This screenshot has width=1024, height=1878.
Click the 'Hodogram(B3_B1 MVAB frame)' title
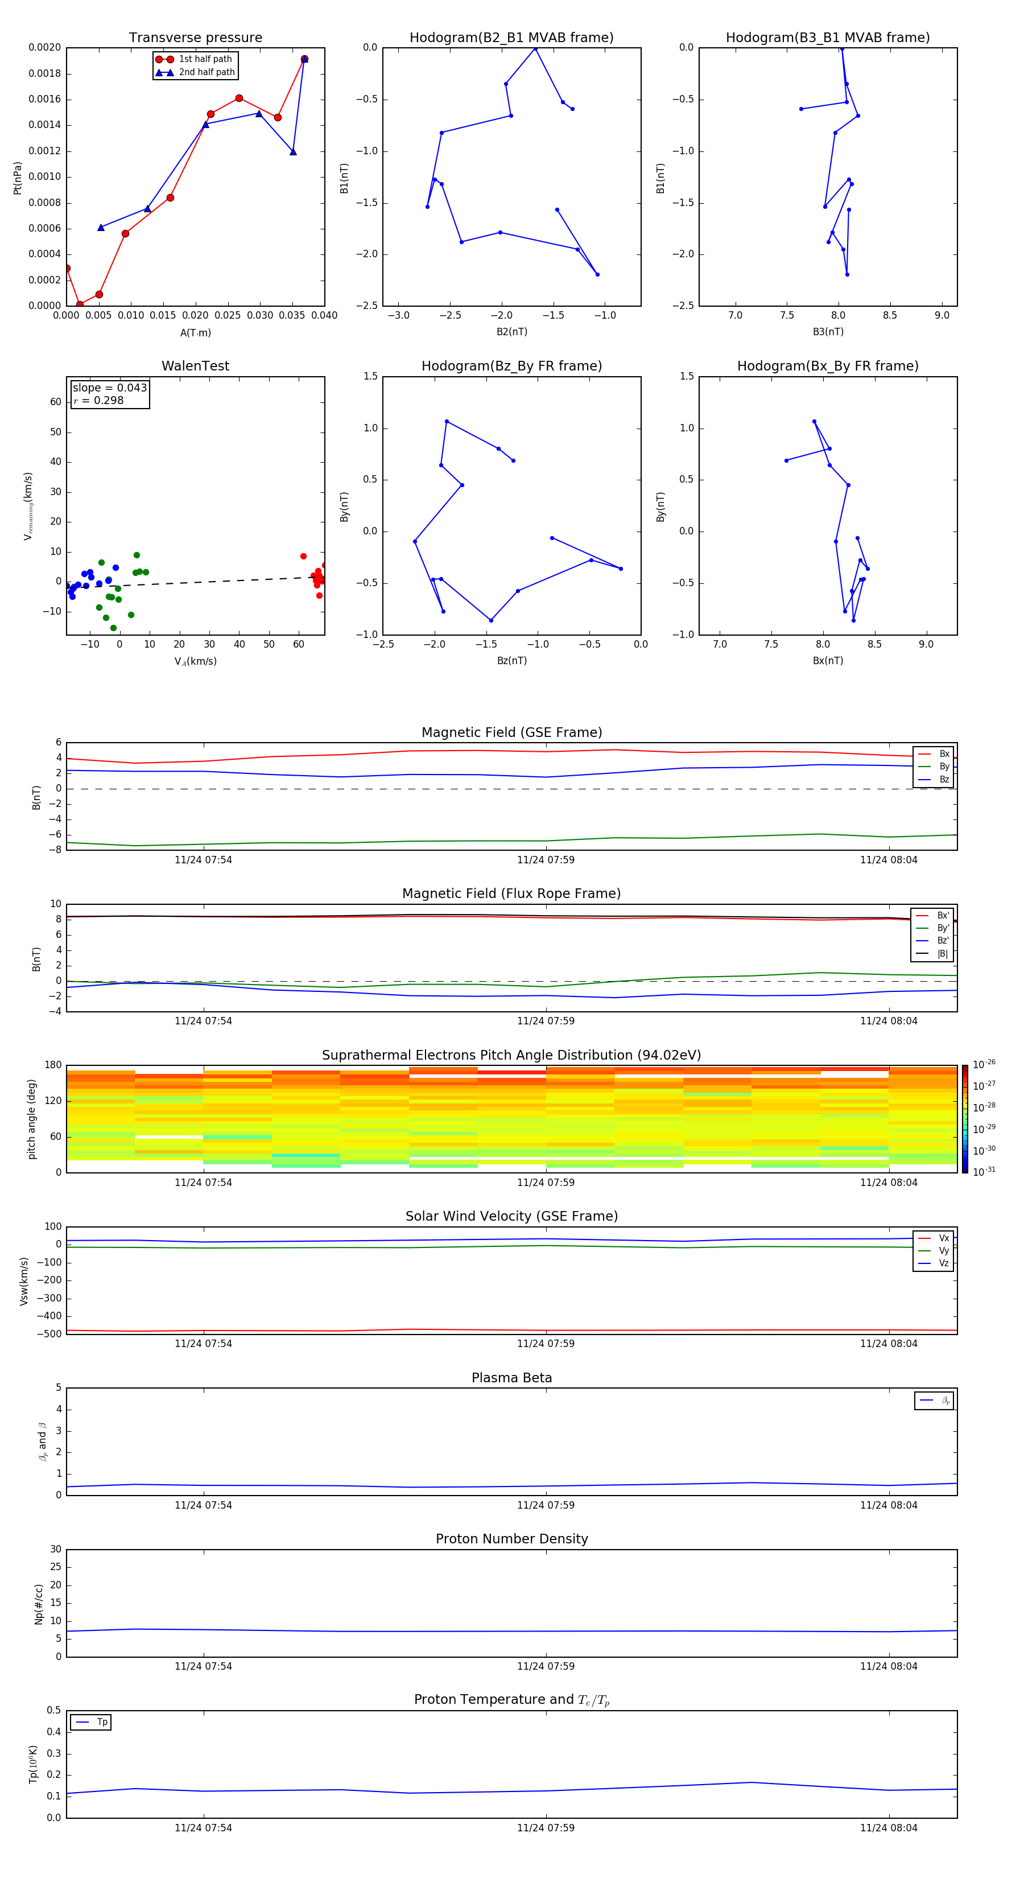click(828, 38)
